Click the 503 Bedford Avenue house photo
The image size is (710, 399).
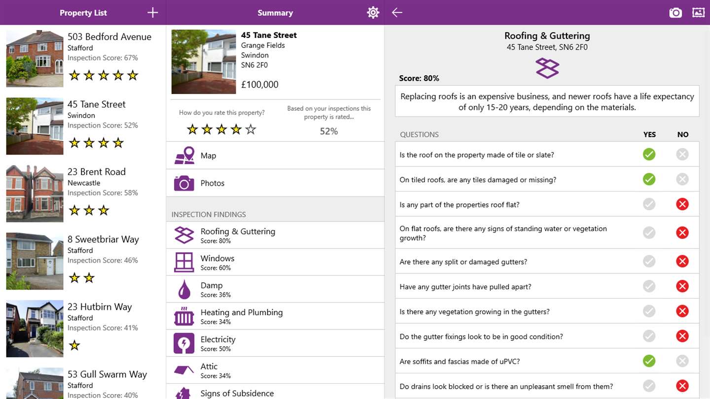35,59
